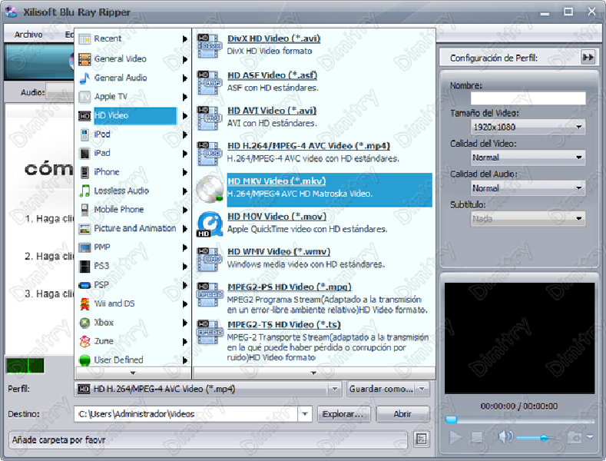Click the preview seek bar handle
606x461 pixels.
451,420
